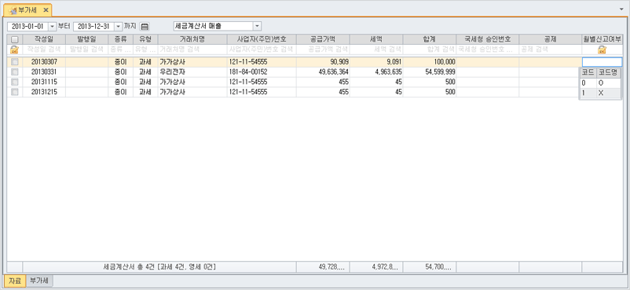This screenshot has width=630, height=290.
Task: Sort by the 작성일 column header
Action: click(44, 39)
